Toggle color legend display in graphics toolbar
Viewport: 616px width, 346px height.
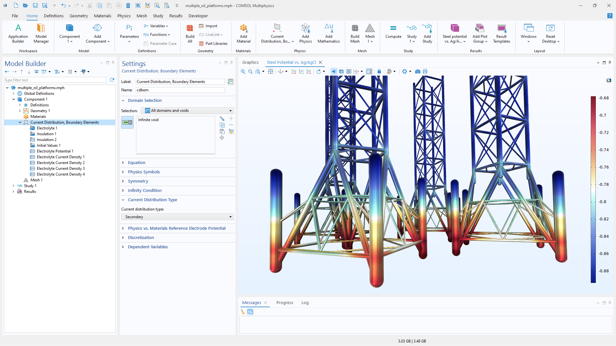tap(369, 71)
